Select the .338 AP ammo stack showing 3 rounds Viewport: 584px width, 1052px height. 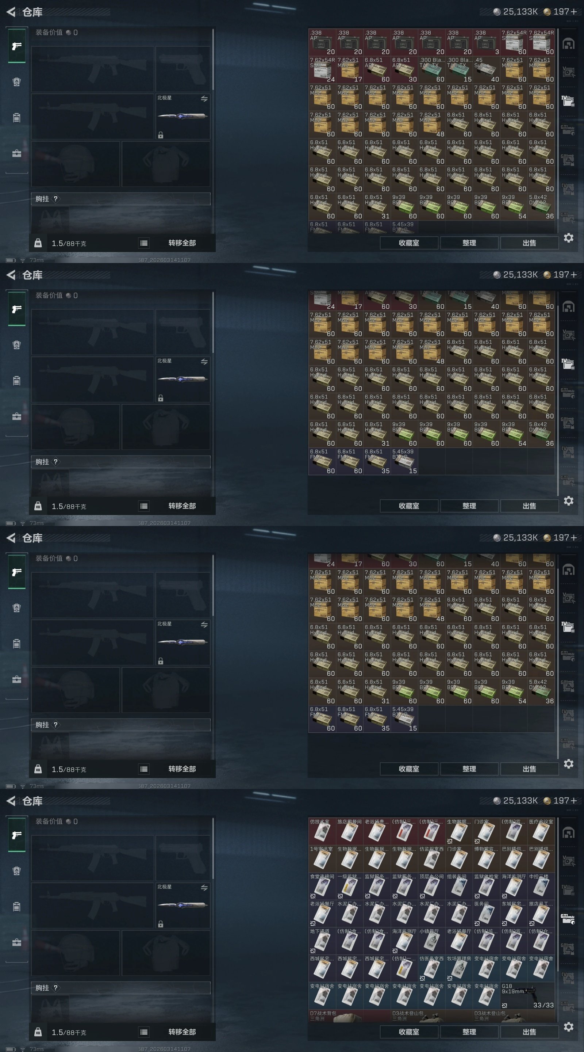[487, 42]
